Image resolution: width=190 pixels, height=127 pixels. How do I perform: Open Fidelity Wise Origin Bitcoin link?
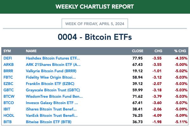(51, 77)
